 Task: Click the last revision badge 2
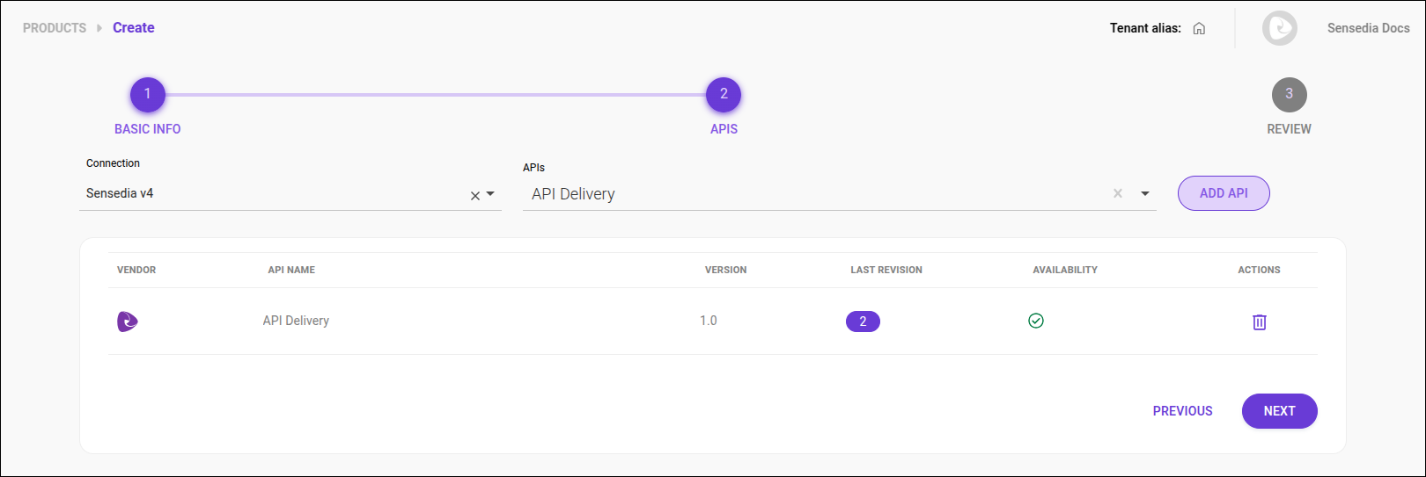tap(863, 322)
